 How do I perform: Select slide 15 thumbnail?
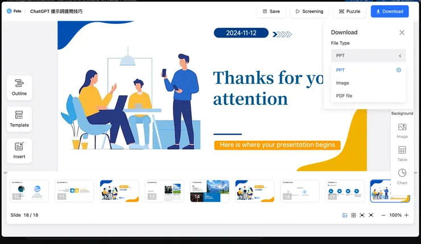(x=255, y=191)
